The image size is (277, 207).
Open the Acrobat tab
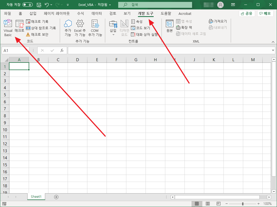185,13
